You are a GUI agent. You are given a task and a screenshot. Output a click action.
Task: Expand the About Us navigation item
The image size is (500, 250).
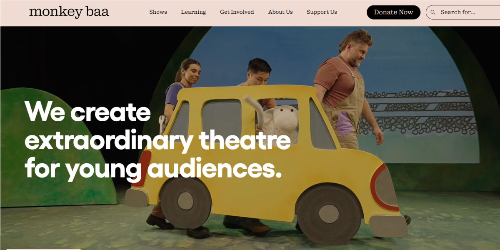tap(280, 12)
